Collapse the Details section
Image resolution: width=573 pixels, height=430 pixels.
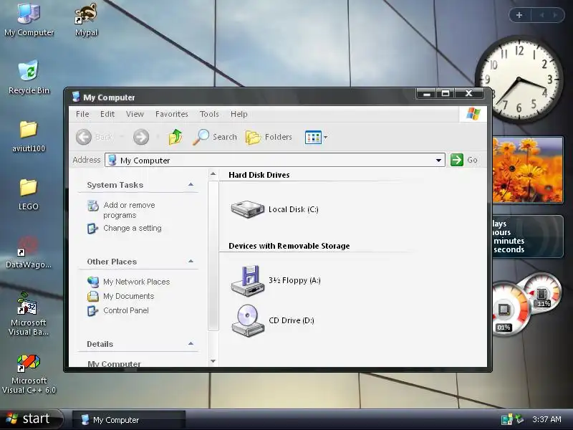click(x=191, y=344)
